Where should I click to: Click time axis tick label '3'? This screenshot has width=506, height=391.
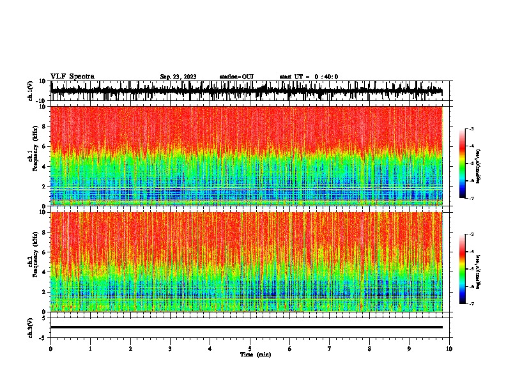(170, 349)
